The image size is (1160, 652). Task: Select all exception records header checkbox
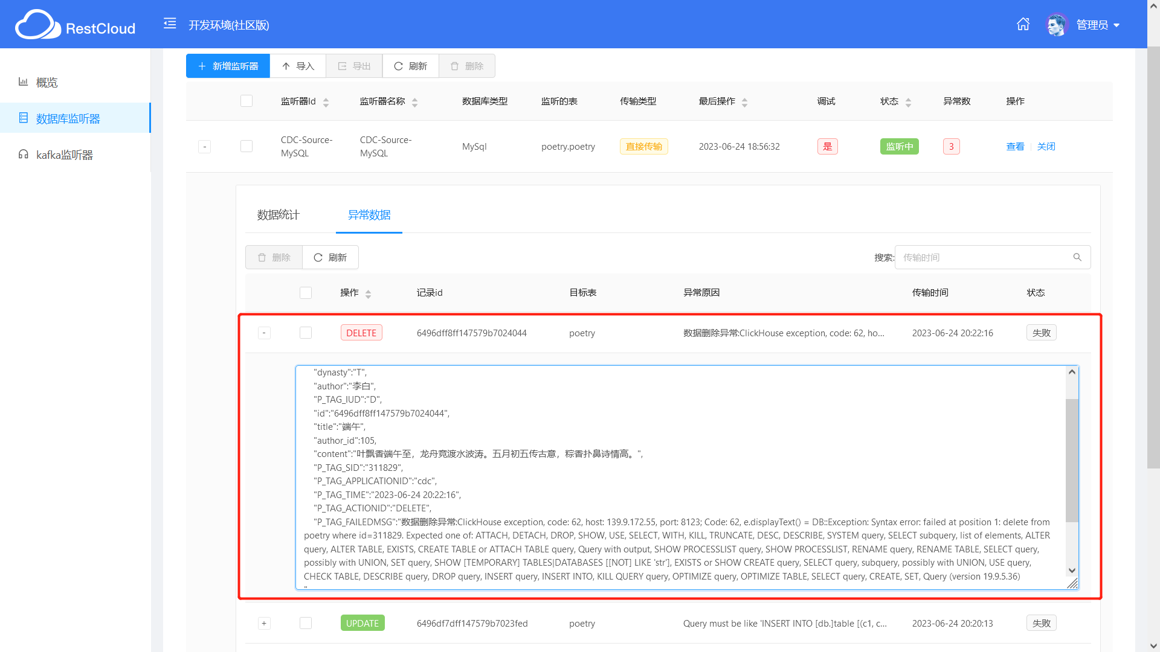click(x=306, y=293)
